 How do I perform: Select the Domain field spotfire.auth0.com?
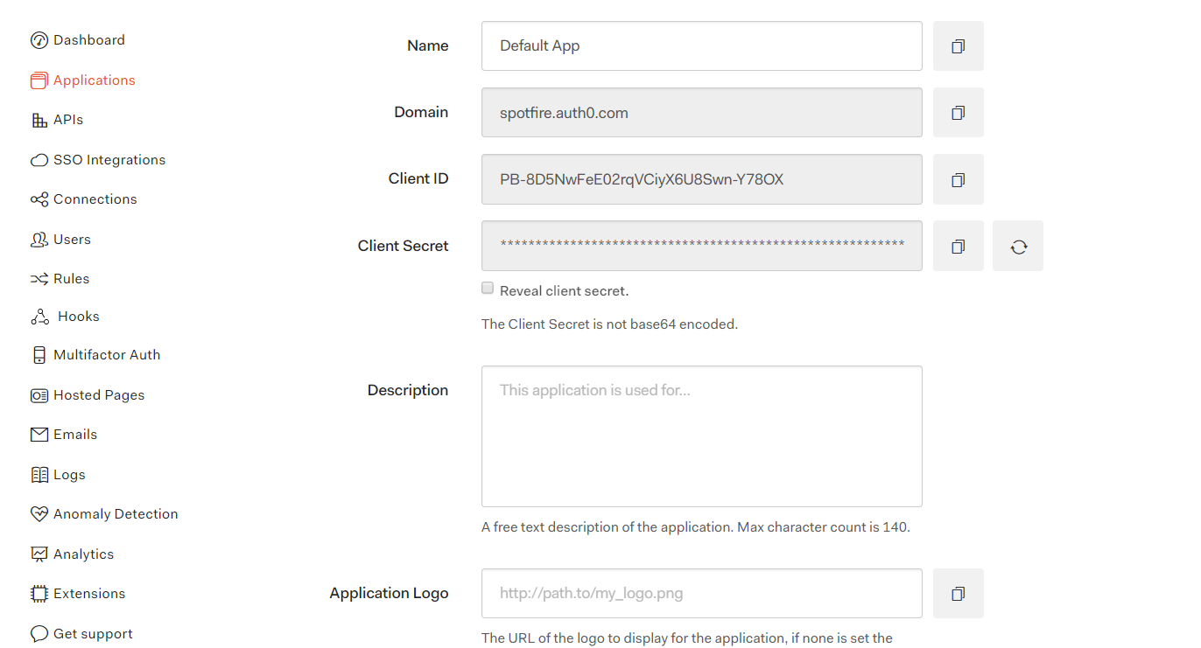[x=702, y=112]
